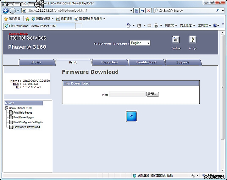Click the IE Back navigation button

pos(6,11)
